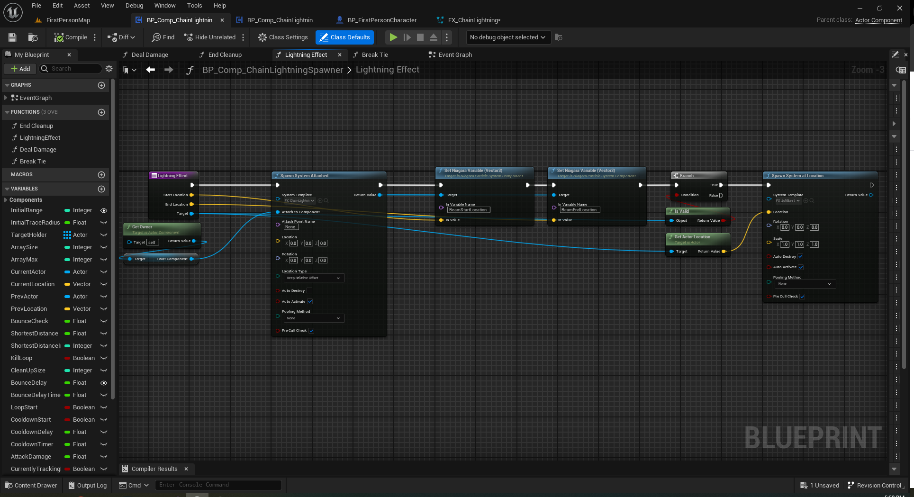Viewport: 914px width, 497px height.
Task: Toggle Auto Destroy on Spawn System Attached
Action: tap(309, 291)
